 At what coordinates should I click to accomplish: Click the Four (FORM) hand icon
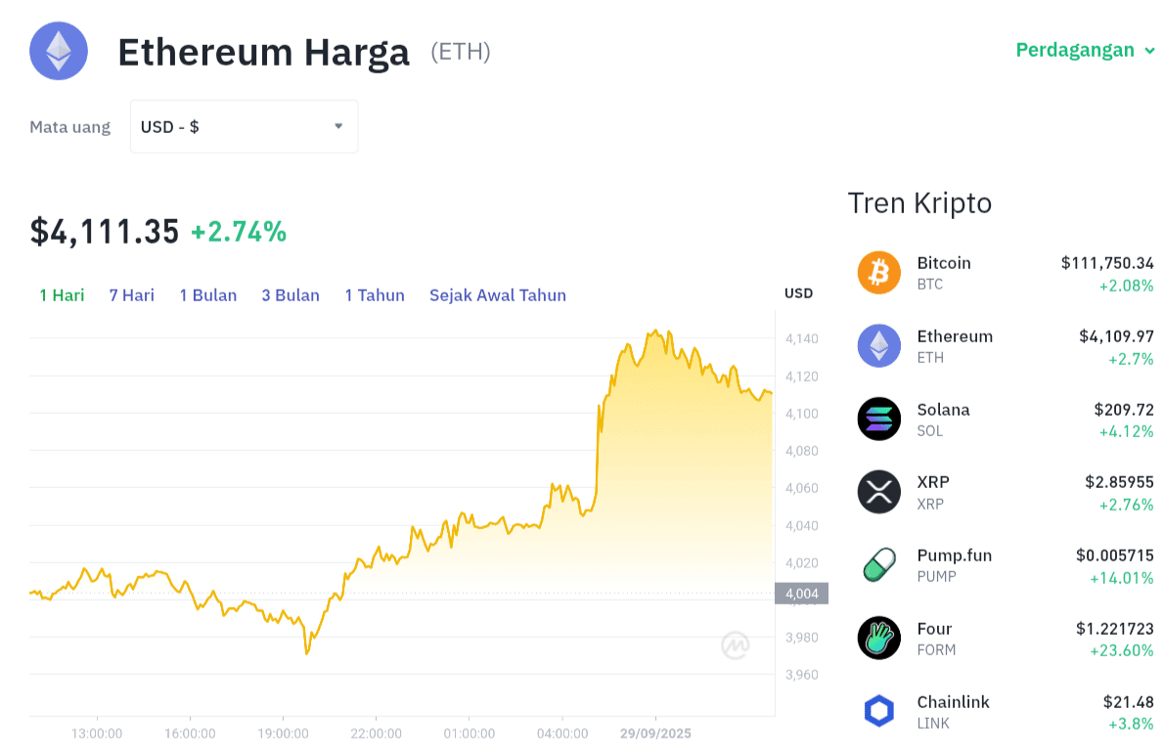(x=878, y=639)
